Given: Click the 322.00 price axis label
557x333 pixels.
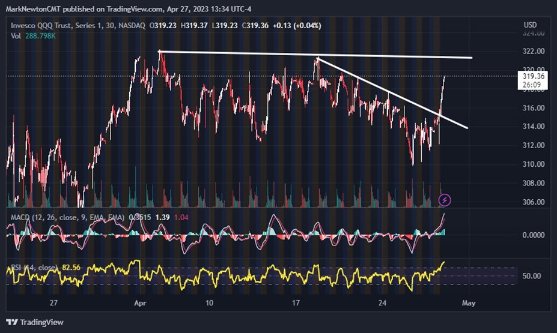Looking at the screenshot, I should pyautogui.click(x=533, y=51).
